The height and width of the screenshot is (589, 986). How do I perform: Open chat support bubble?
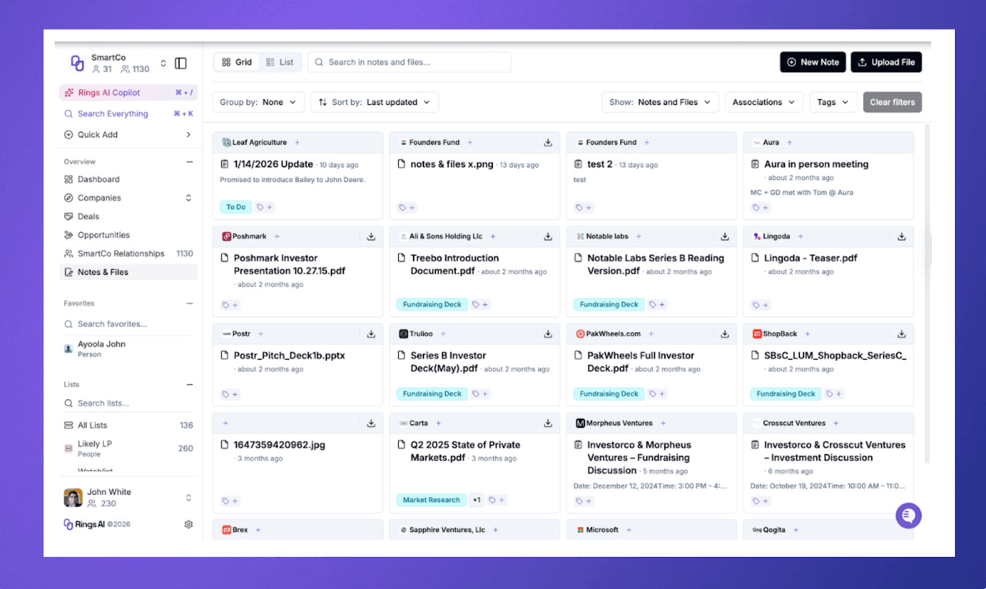908,516
